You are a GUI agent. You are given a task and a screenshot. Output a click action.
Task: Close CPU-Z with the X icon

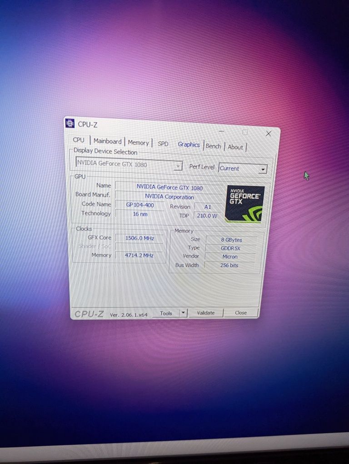[268, 134]
